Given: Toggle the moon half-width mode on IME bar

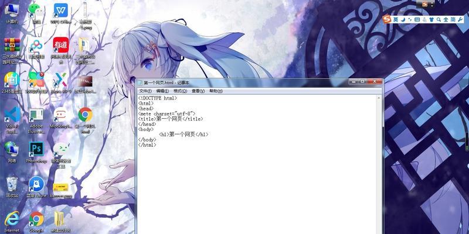Looking at the screenshot, I should 403,19.
